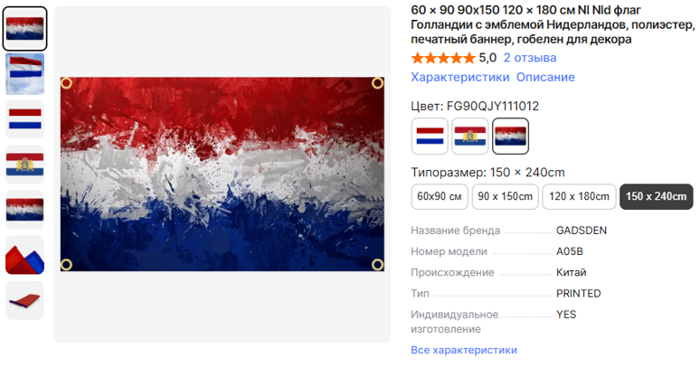The height and width of the screenshot is (368, 700).
Task: Select the 60x90 см size option
Action: click(440, 196)
